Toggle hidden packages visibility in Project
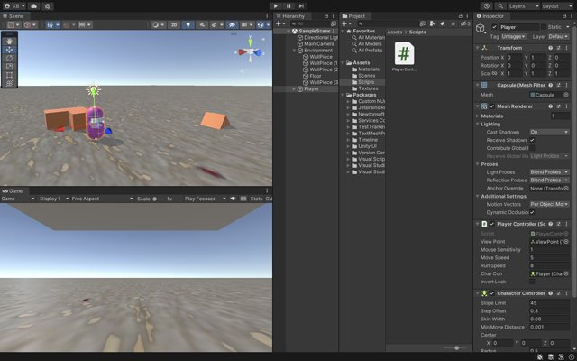The width and height of the screenshot is (577, 361). (x=465, y=23)
